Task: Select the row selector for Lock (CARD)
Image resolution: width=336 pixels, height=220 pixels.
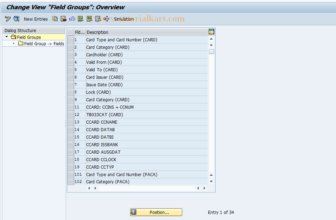Action: click(x=70, y=92)
